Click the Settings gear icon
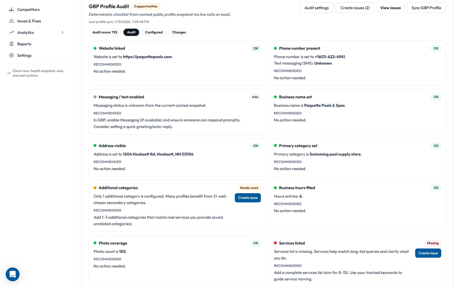 point(11,55)
